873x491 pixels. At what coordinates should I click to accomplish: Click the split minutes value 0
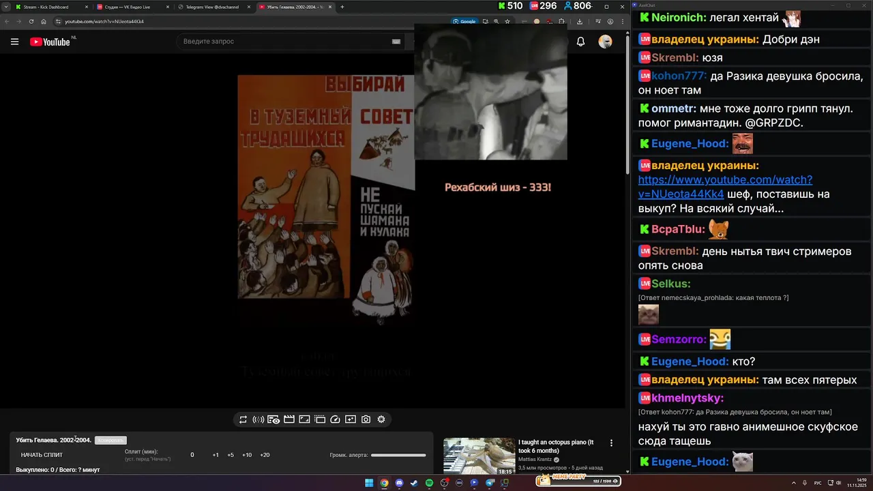point(192,455)
